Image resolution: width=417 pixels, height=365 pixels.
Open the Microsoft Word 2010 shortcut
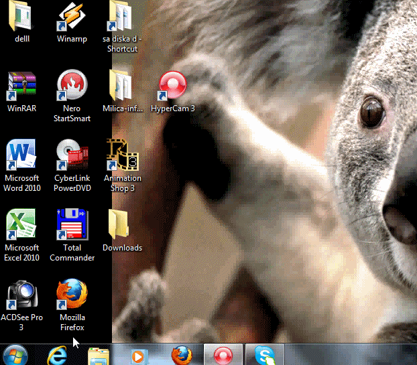point(21,155)
